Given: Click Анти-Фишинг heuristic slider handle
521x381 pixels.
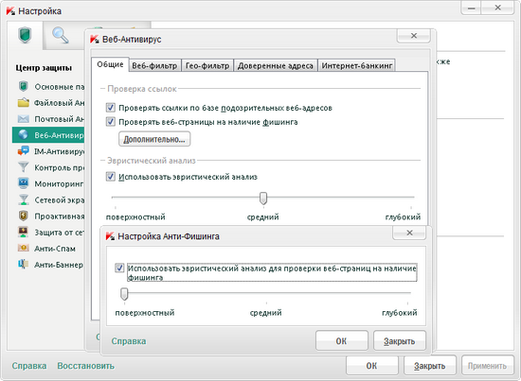Looking at the screenshot, I should click(124, 294).
